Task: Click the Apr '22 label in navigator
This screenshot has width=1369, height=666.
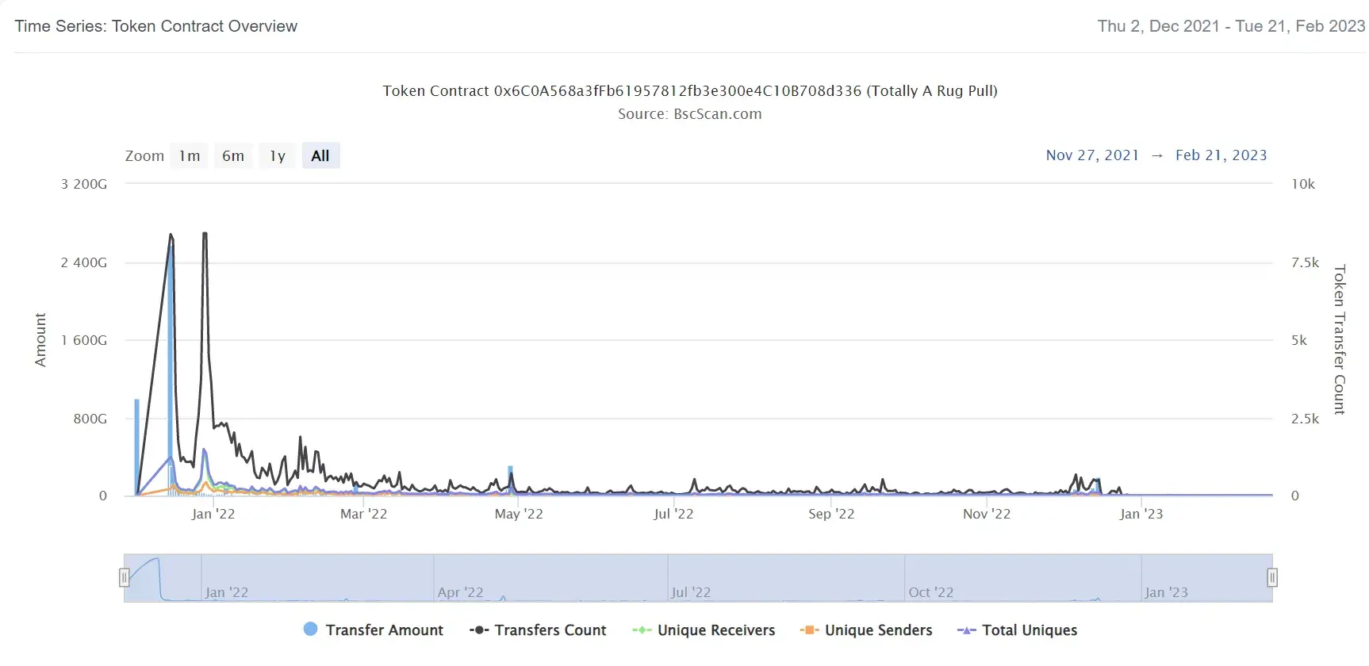Action: (460, 592)
